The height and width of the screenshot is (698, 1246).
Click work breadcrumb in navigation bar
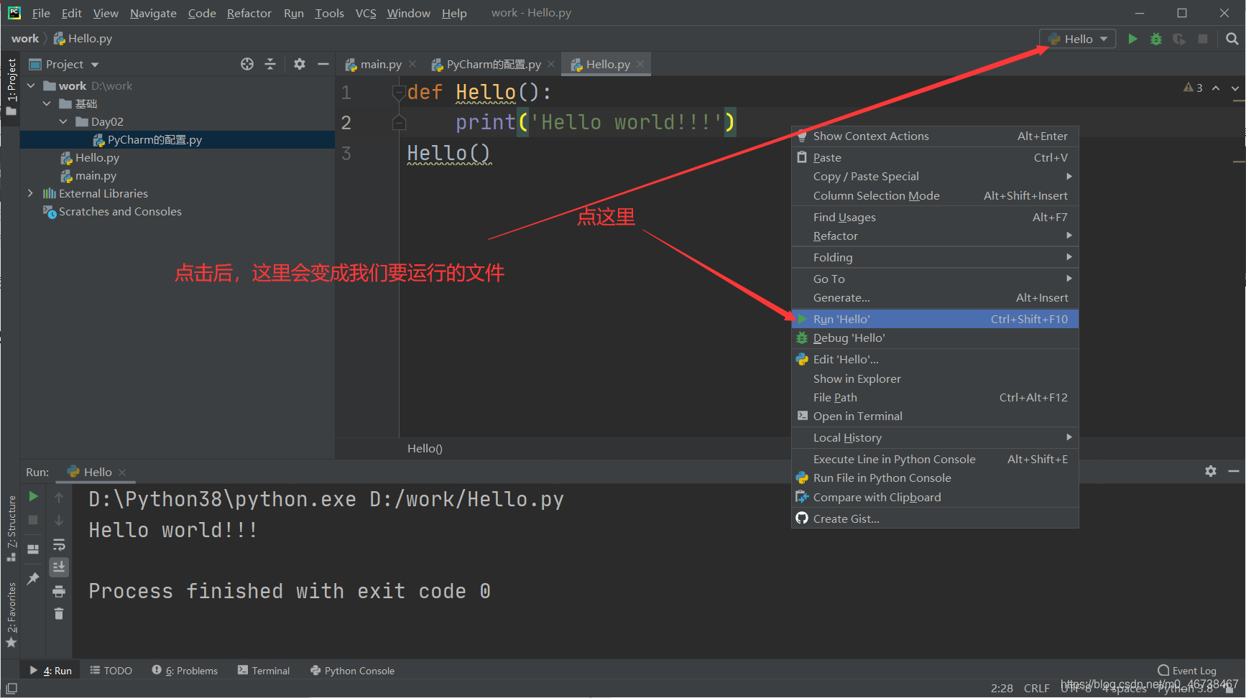click(x=25, y=39)
